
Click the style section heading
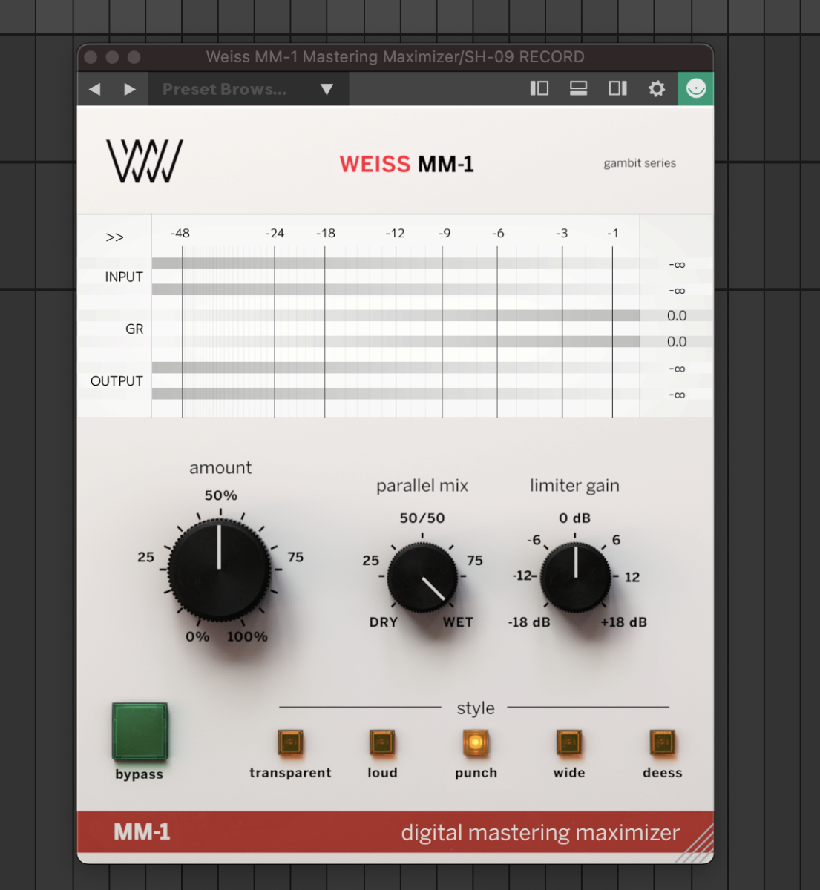(x=476, y=708)
